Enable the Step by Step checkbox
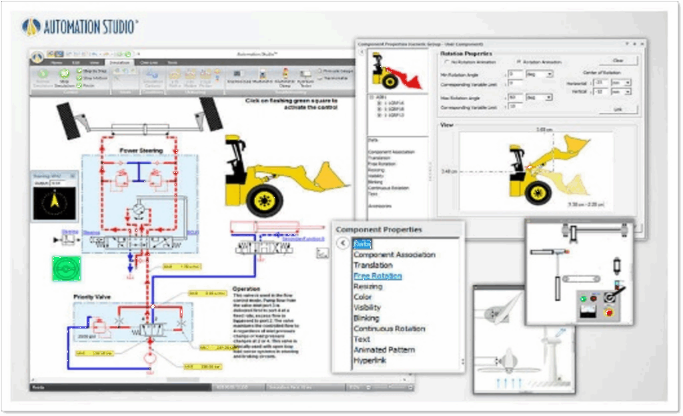 (x=79, y=70)
